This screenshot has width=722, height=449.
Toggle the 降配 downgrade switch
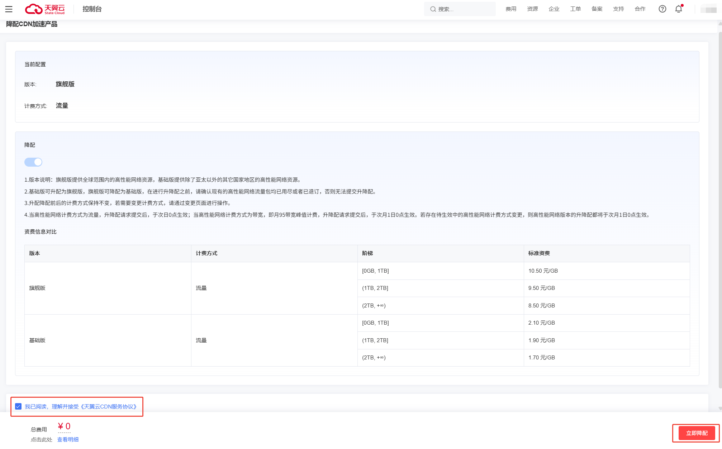33,162
